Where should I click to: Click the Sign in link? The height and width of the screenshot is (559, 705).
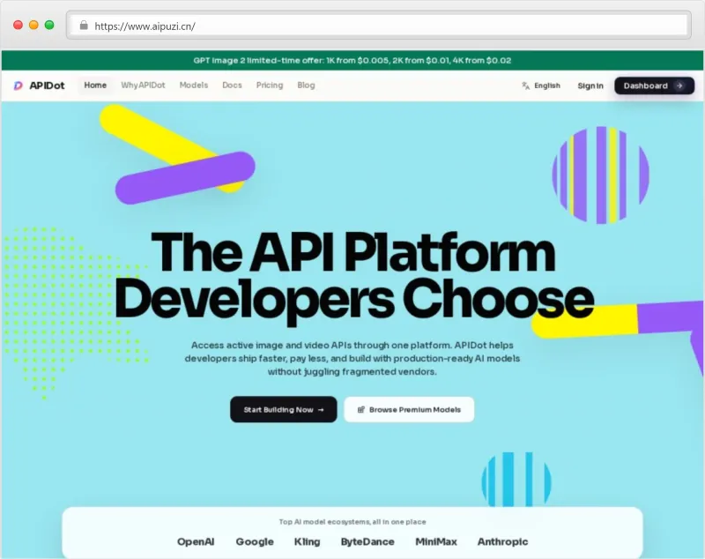pyautogui.click(x=590, y=86)
